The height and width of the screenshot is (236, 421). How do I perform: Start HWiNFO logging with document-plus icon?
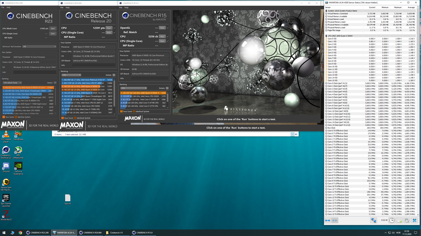pos(399,221)
